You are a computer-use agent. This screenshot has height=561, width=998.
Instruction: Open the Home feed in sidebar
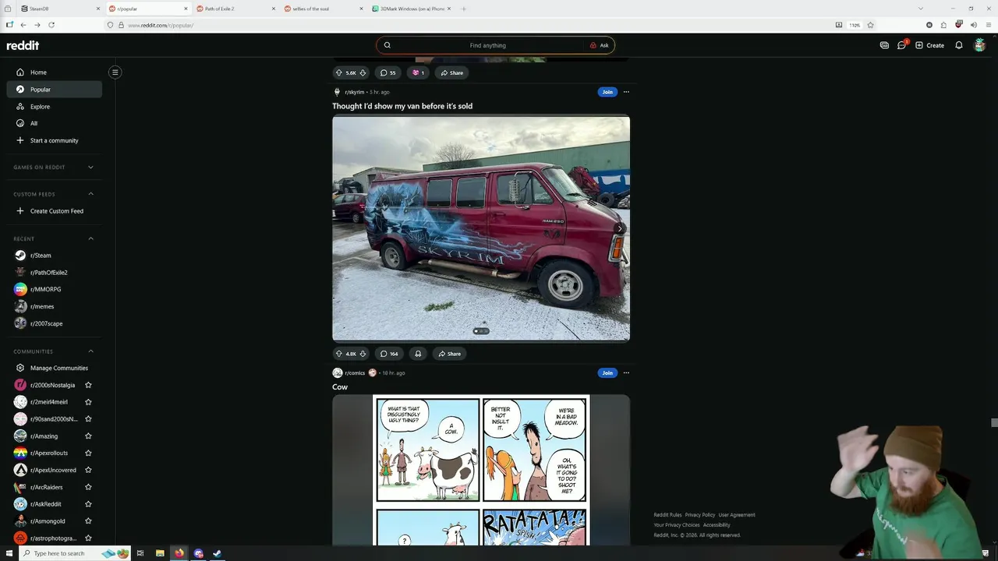click(x=54, y=72)
